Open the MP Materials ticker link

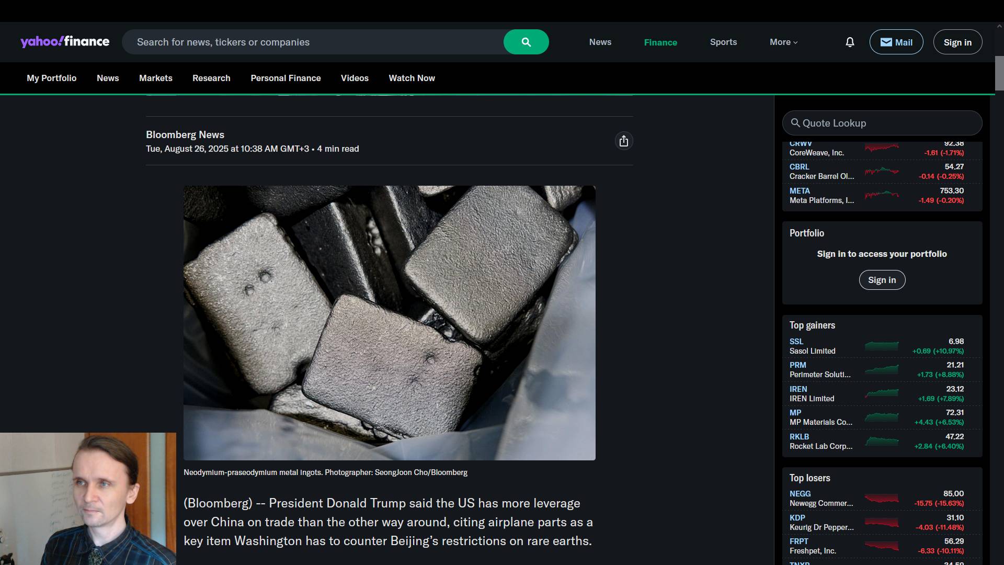click(x=795, y=413)
